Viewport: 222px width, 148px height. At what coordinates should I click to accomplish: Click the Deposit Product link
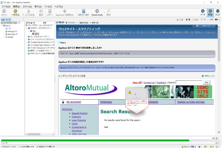click(79, 113)
